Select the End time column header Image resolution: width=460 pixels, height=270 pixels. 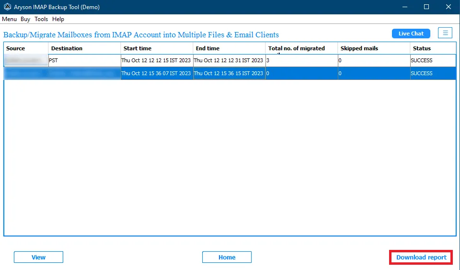229,48
